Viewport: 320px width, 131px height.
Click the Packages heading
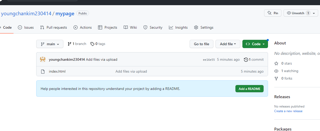(x=283, y=129)
